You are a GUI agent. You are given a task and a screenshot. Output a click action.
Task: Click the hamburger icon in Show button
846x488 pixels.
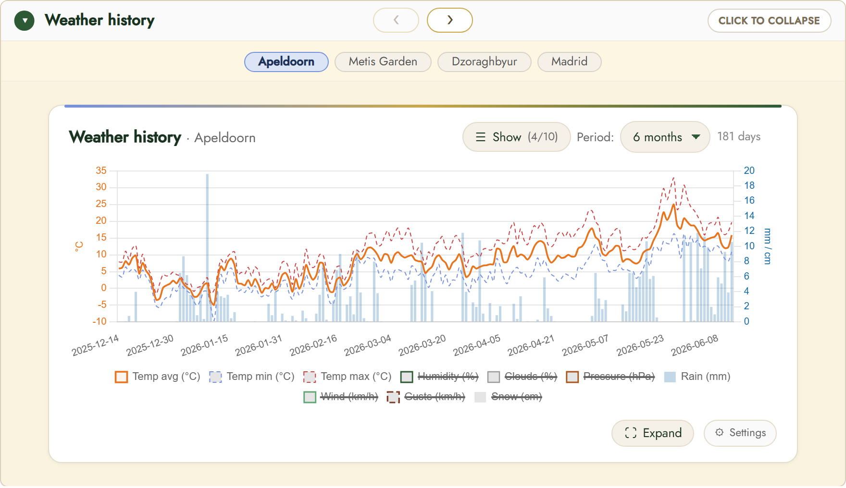(481, 137)
